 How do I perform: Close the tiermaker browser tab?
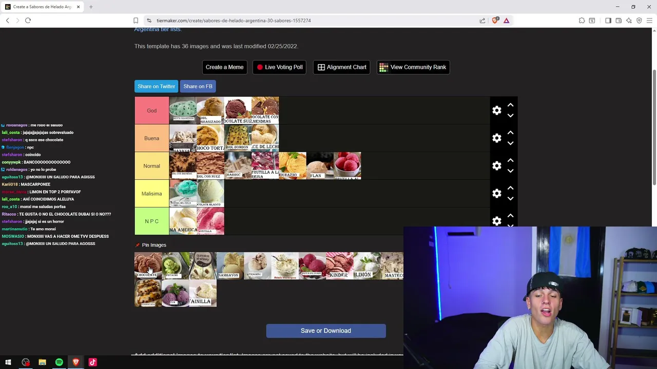click(78, 7)
